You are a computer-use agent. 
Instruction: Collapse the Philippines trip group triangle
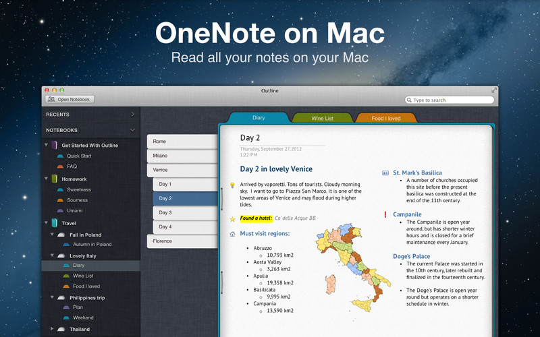(x=52, y=297)
